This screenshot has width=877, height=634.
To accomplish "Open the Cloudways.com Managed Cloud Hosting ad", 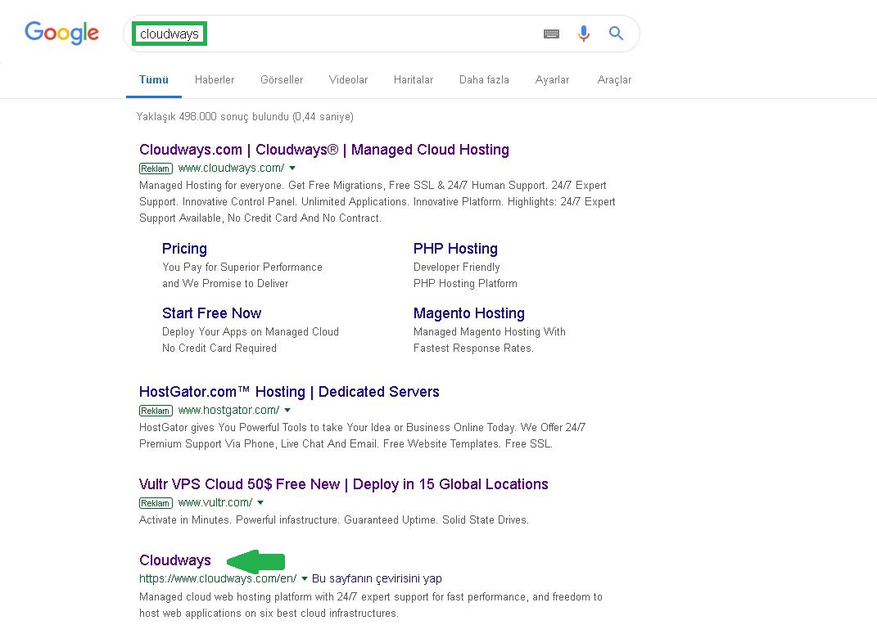I will pyautogui.click(x=323, y=150).
